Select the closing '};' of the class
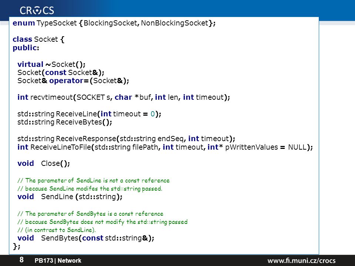The width and height of the screenshot is (355, 266). pos(17,246)
